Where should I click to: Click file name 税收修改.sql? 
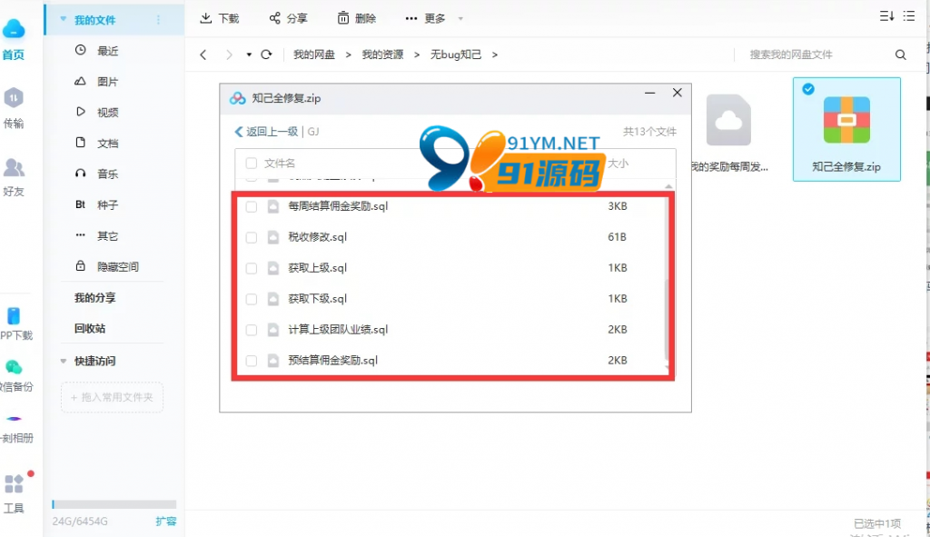click(317, 237)
